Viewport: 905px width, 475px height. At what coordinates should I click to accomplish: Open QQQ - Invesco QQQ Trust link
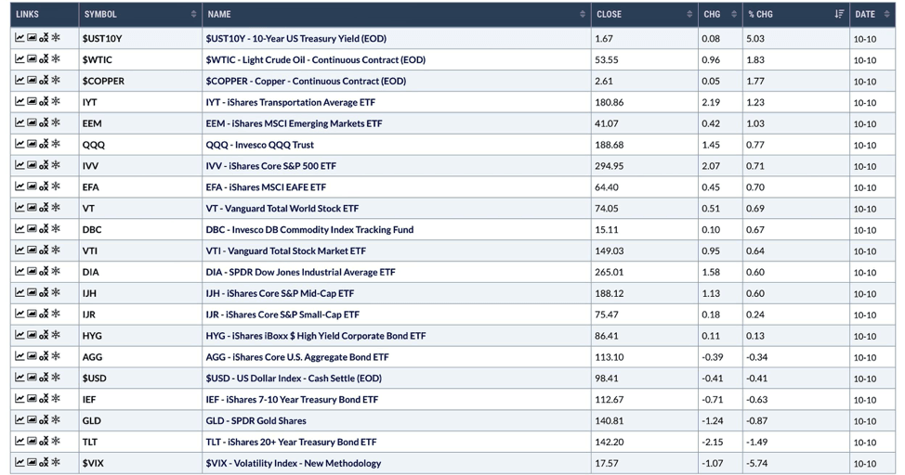[260, 145]
